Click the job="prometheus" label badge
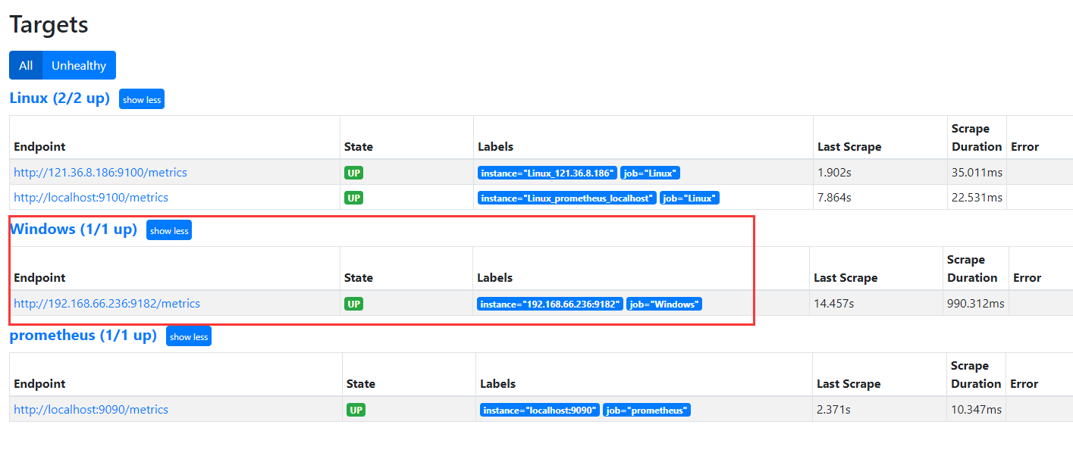This screenshot has width=1073, height=456. click(x=647, y=410)
